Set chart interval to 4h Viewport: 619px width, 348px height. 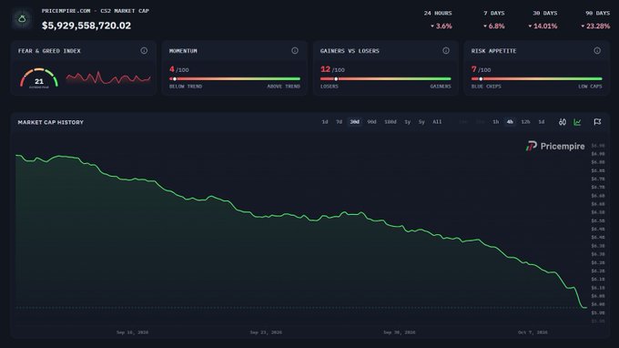click(510, 122)
